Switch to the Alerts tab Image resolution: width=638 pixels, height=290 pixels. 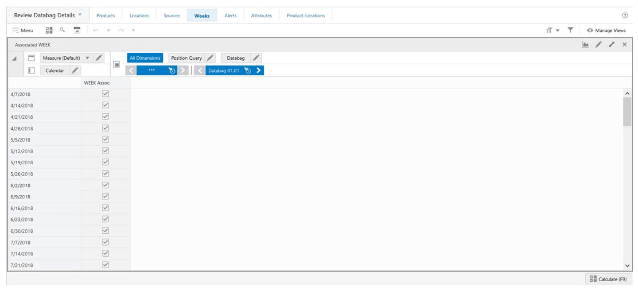[x=230, y=15]
